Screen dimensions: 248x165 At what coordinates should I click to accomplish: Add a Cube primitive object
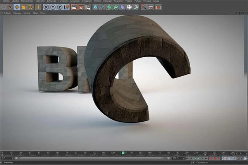pyautogui.click(x=96, y=7)
